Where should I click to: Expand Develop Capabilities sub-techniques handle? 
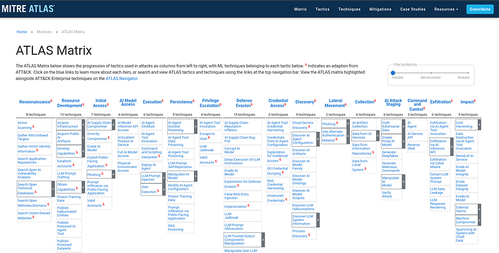(84, 151)
